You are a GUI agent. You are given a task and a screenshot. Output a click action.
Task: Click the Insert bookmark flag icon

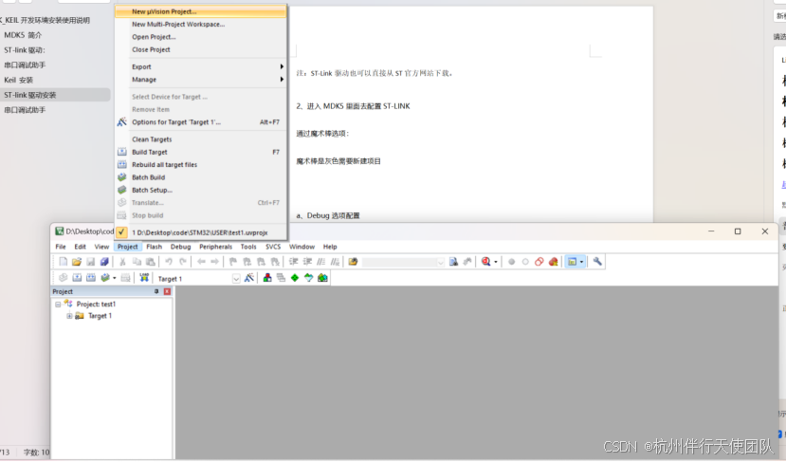coord(233,261)
